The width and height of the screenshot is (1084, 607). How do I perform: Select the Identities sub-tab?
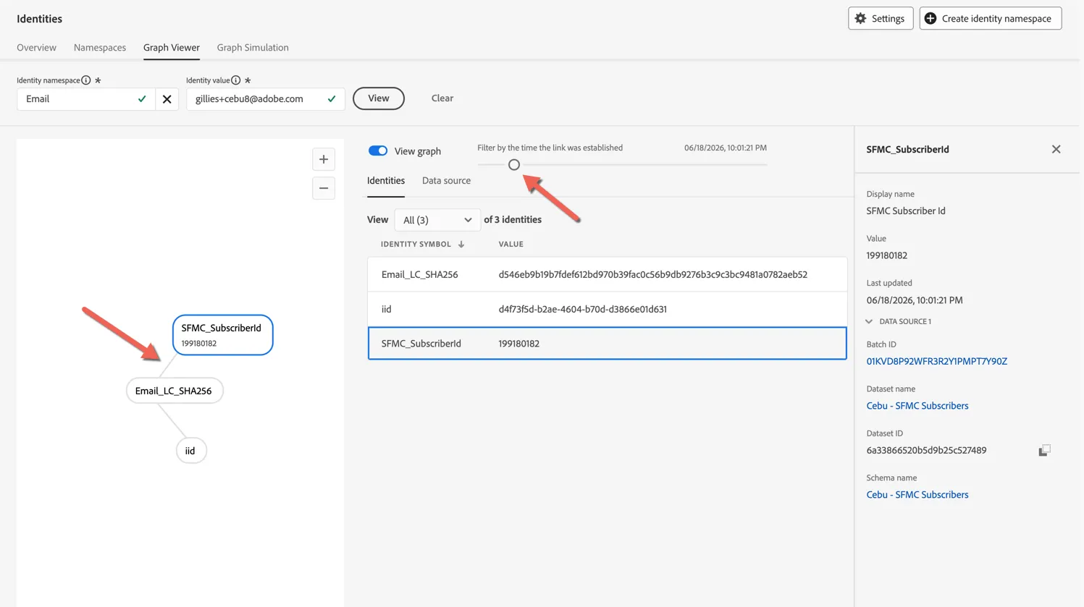tap(386, 181)
